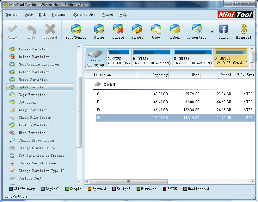
Task: Sort by the Partition column header
Action: pyautogui.click(x=115, y=75)
